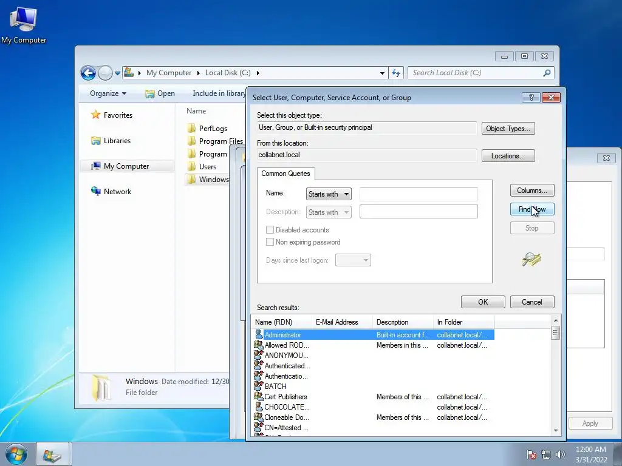Screen dimensions: 622x466
Task: Sort results by Name (RDN) column
Action: point(282,322)
